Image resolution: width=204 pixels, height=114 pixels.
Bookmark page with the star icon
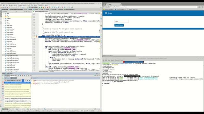click(197, 7)
